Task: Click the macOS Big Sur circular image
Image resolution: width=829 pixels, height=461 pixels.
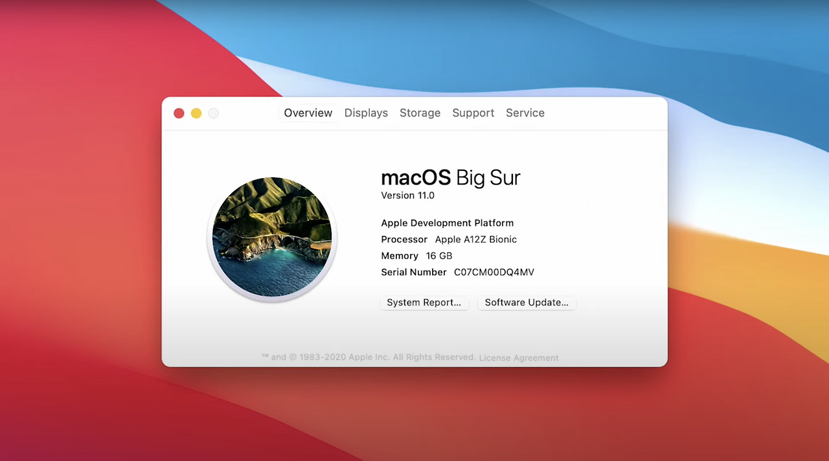Action: click(x=272, y=237)
